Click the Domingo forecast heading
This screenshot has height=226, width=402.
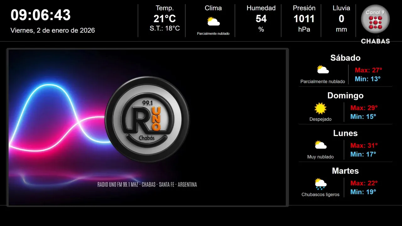coord(345,95)
